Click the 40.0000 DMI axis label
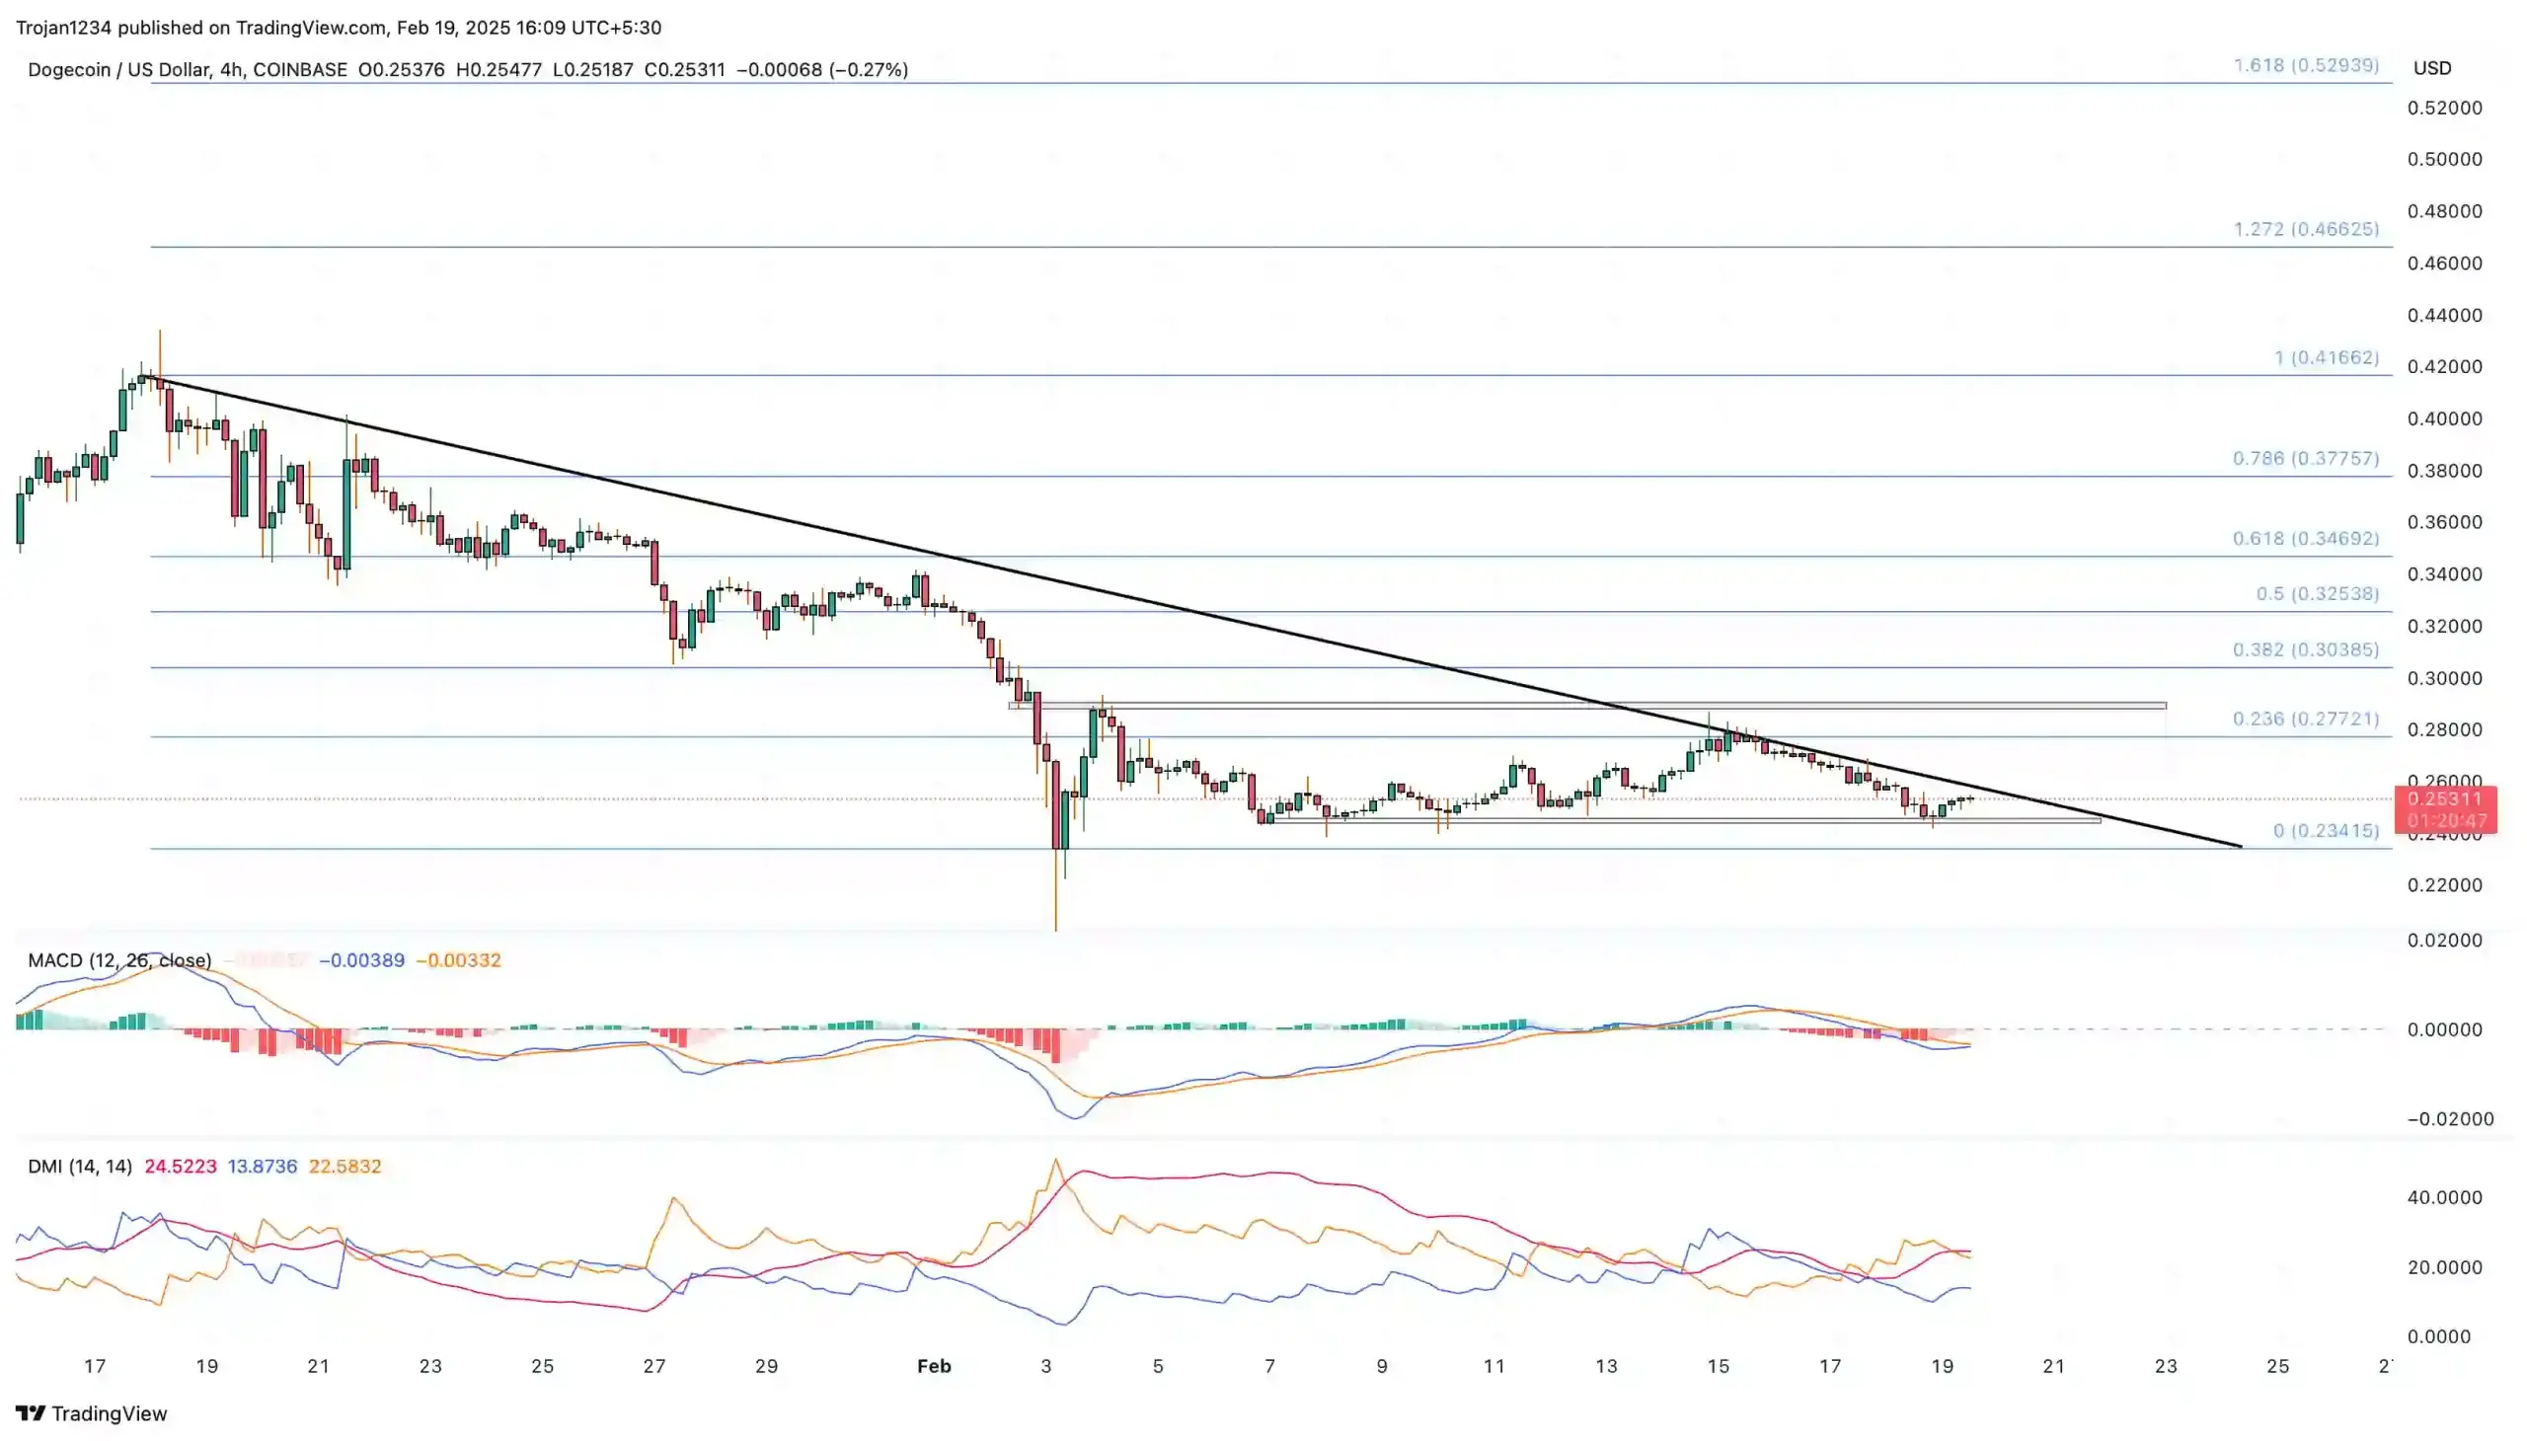The image size is (2527, 1441). click(x=2445, y=1197)
